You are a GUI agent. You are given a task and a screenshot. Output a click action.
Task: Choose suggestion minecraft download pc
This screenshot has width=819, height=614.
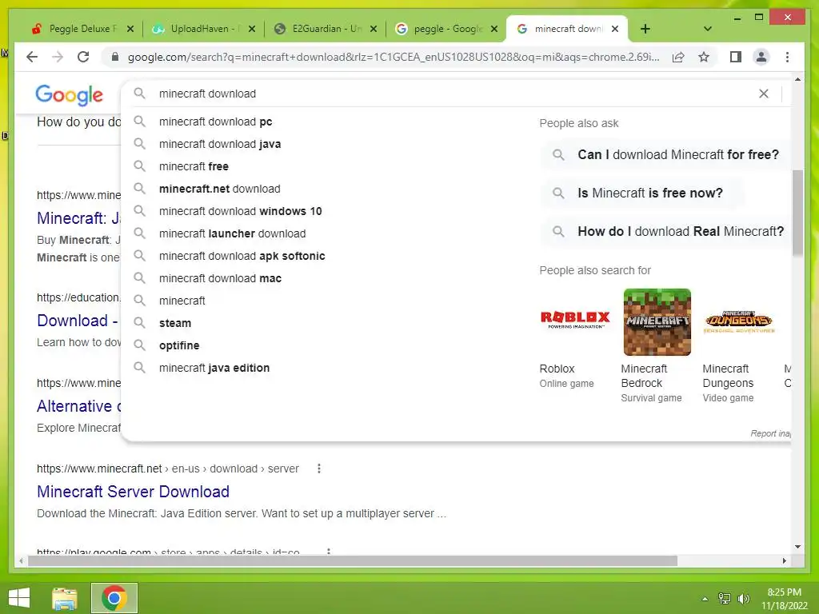215,122
